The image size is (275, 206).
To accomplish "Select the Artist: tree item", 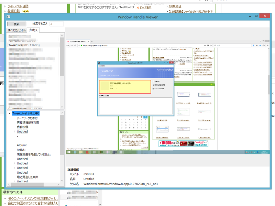I will click(x=21, y=150).
